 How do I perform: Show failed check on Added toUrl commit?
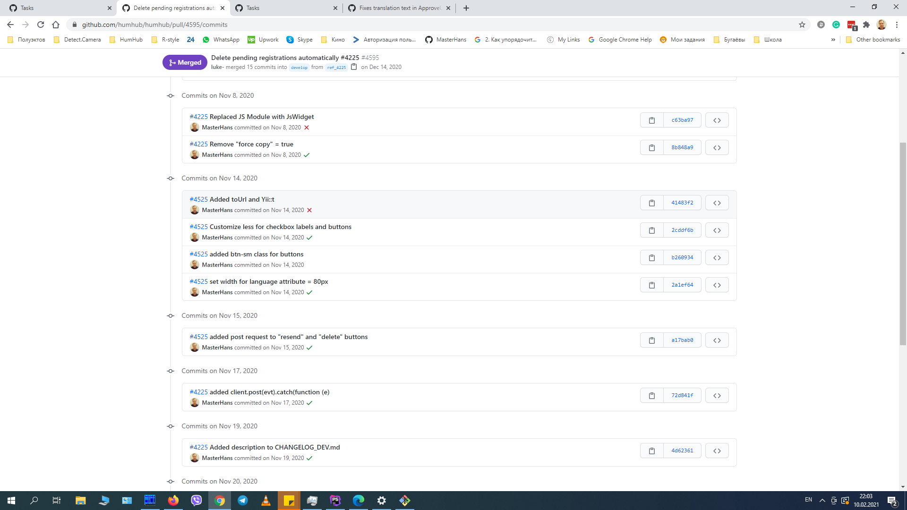(x=309, y=210)
